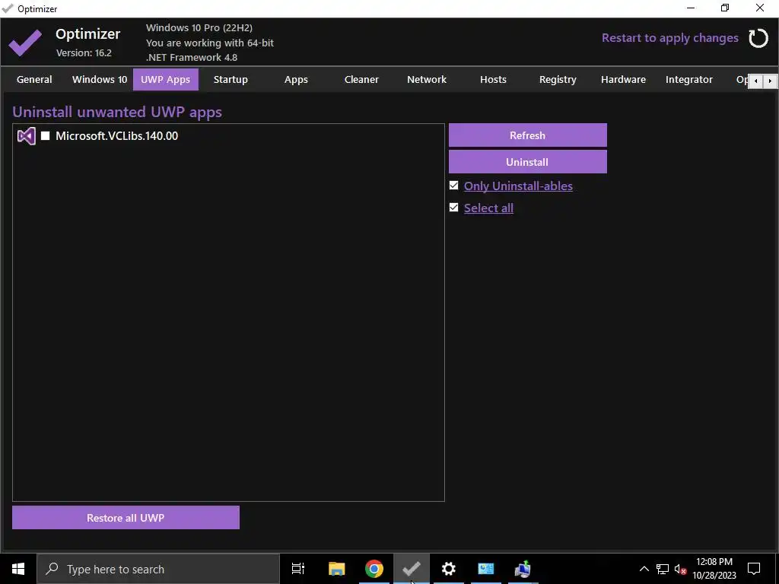Click the network icon in system tray

pyautogui.click(x=663, y=569)
